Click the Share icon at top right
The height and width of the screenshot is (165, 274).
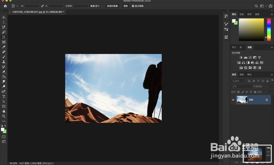pos(270,6)
